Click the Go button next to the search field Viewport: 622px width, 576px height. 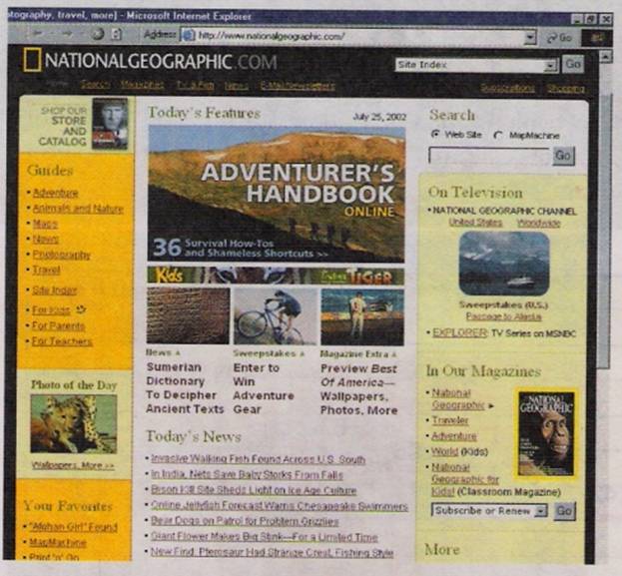pos(564,155)
